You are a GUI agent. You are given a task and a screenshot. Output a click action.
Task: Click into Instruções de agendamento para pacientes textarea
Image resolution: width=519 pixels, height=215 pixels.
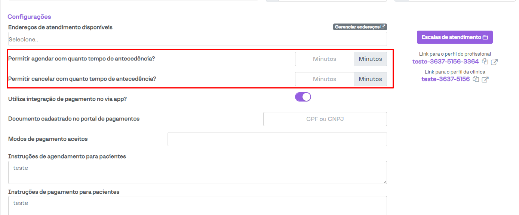click(197, 172)
